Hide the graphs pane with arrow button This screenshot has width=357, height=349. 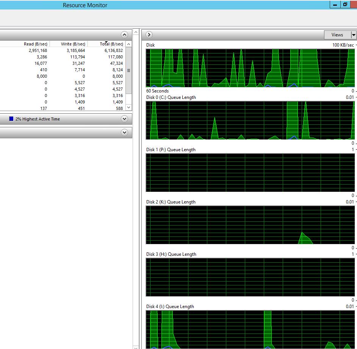149,34
